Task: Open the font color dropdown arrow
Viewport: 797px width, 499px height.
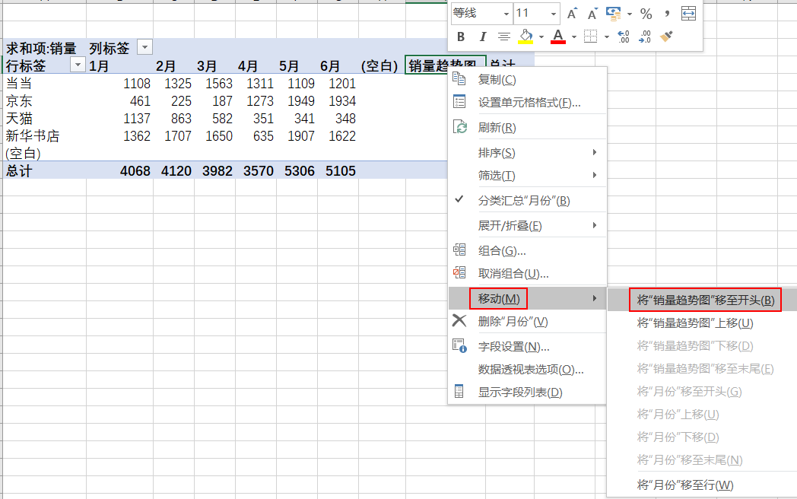Action: coord(574,37)
